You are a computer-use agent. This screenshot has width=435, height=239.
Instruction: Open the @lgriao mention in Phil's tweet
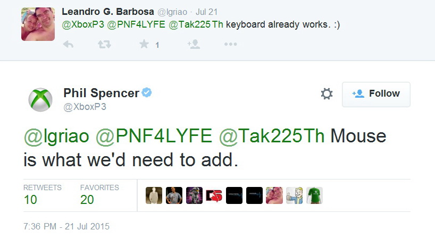point(56,136)
